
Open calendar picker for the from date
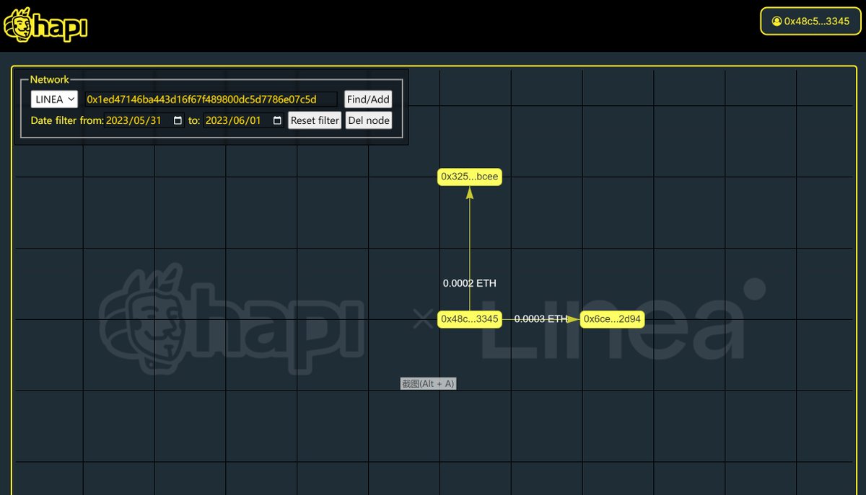pos(178,120)
